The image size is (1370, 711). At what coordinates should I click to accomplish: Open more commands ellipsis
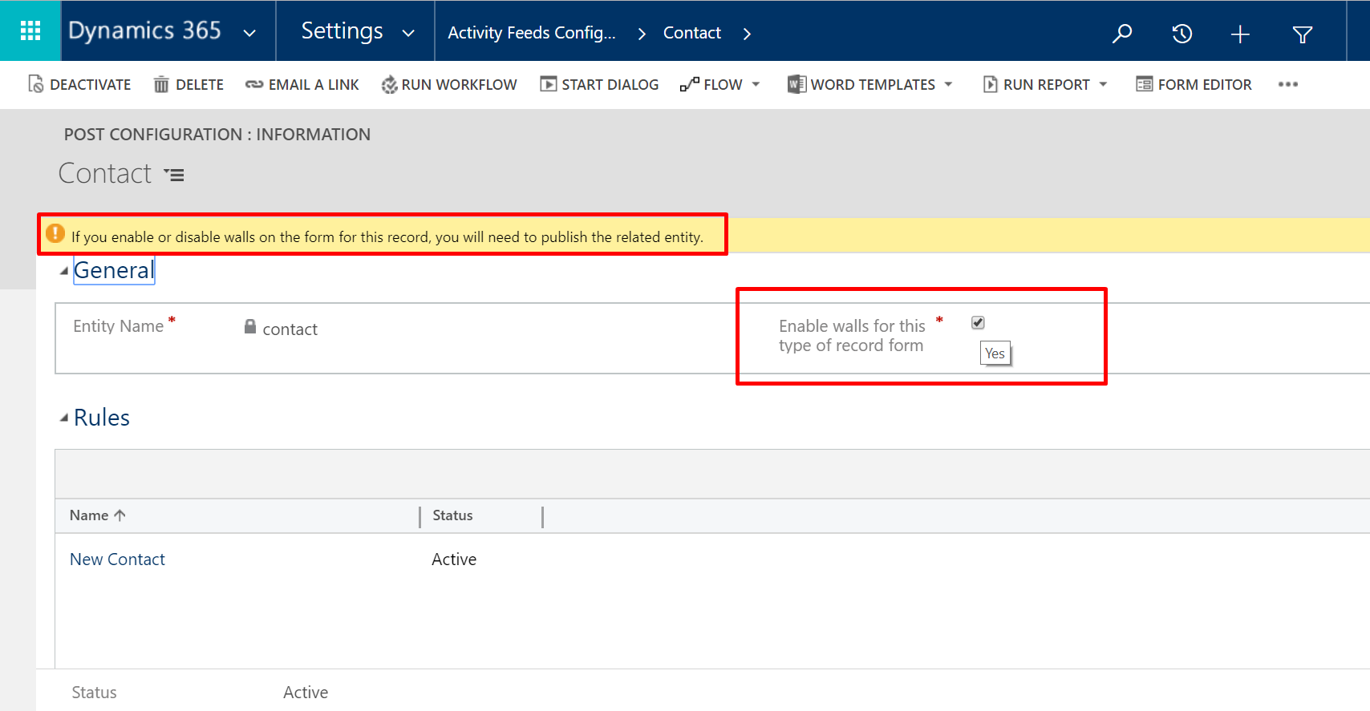point(1287,84)
